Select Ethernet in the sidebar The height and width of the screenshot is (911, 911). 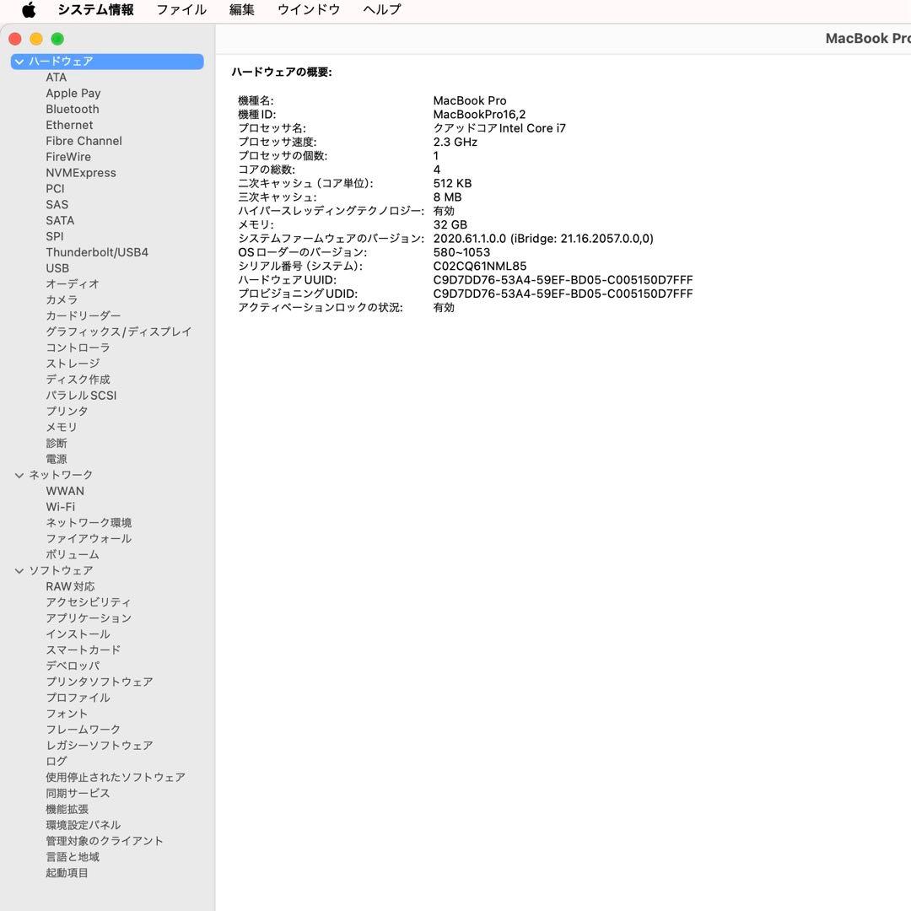click(69, 125)
